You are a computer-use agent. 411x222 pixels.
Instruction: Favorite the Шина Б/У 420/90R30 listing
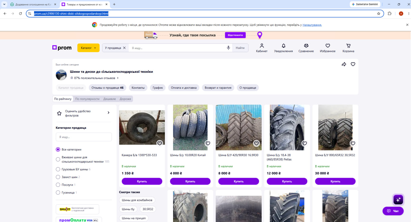click(x=256, y=143)
